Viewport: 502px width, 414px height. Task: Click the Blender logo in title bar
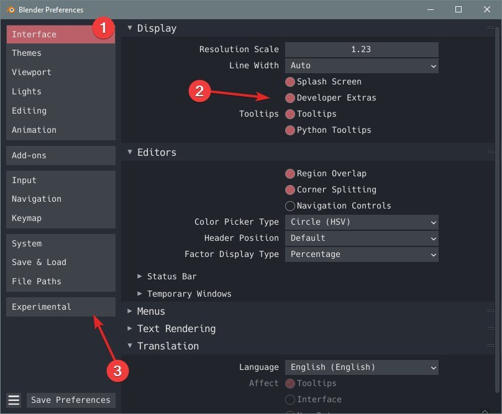click(11, 9)
